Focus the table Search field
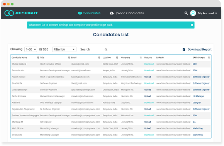 tap(92, 49)
